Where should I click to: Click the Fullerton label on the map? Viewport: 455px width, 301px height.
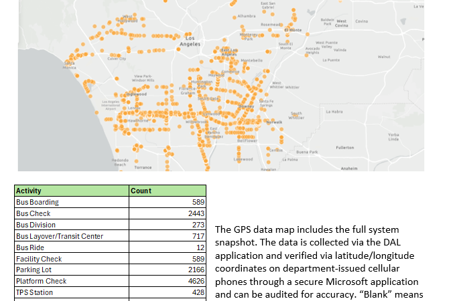(x=345, y=147)
